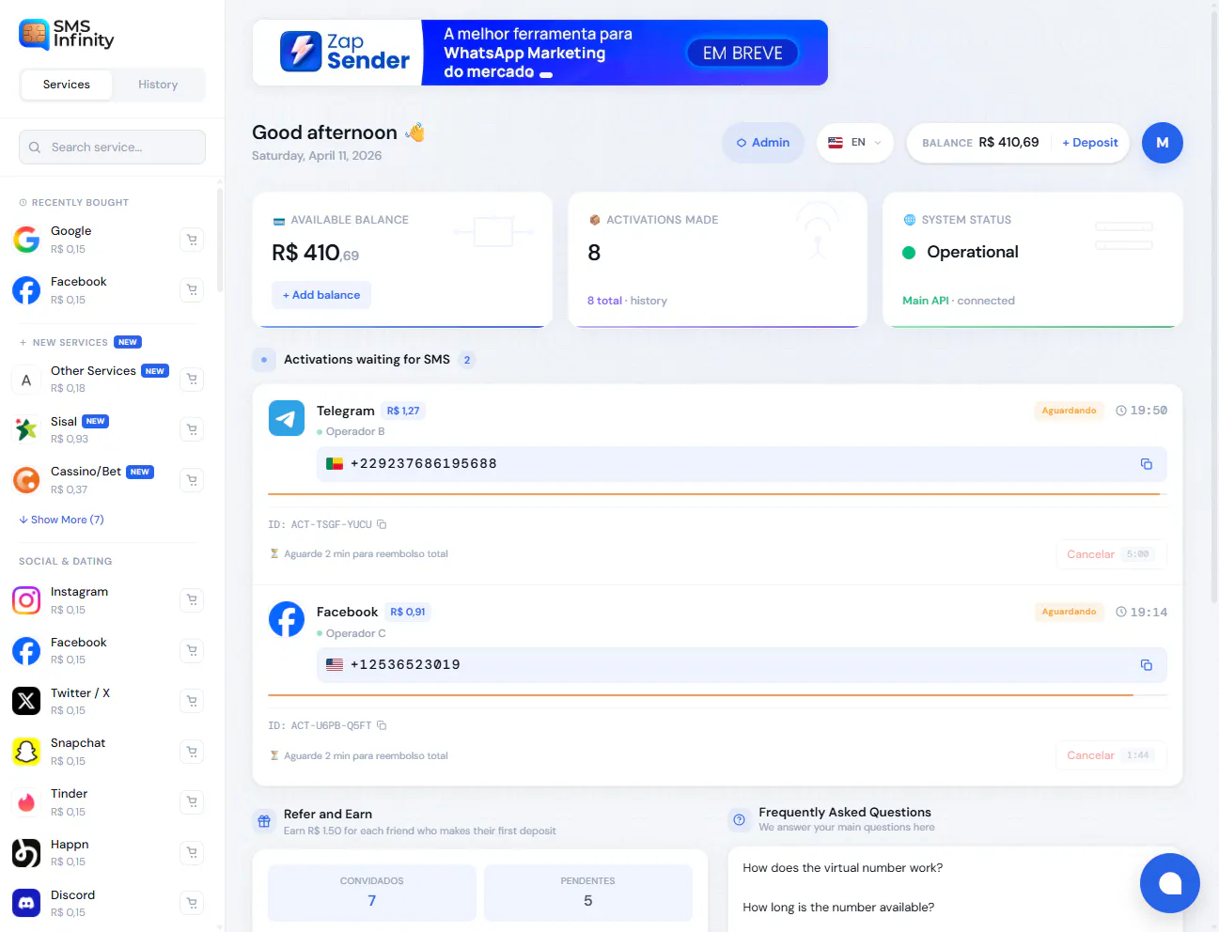Click + Deposit in the balance bar

pos(1090,143)
